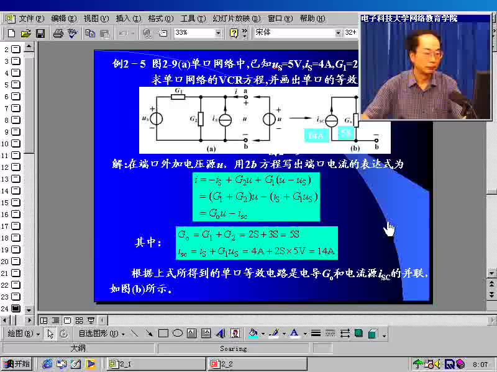The image size is (497, 372).
Task: Click the system tray volume icon
Action: [x=438, y=364]
